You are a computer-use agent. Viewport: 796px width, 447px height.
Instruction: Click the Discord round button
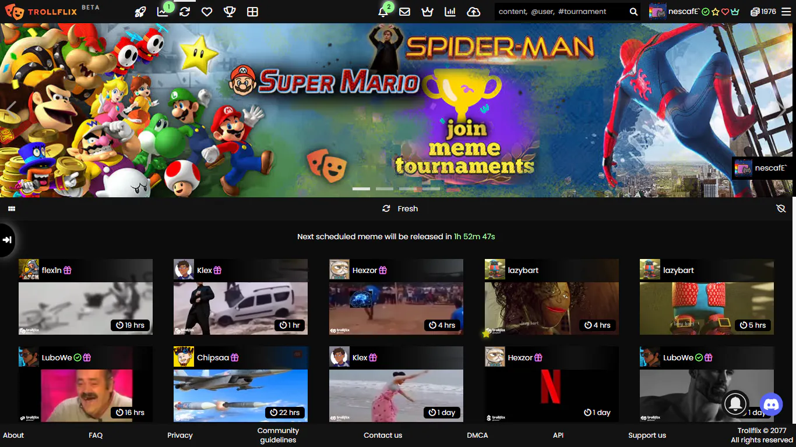tap(772, 403)
